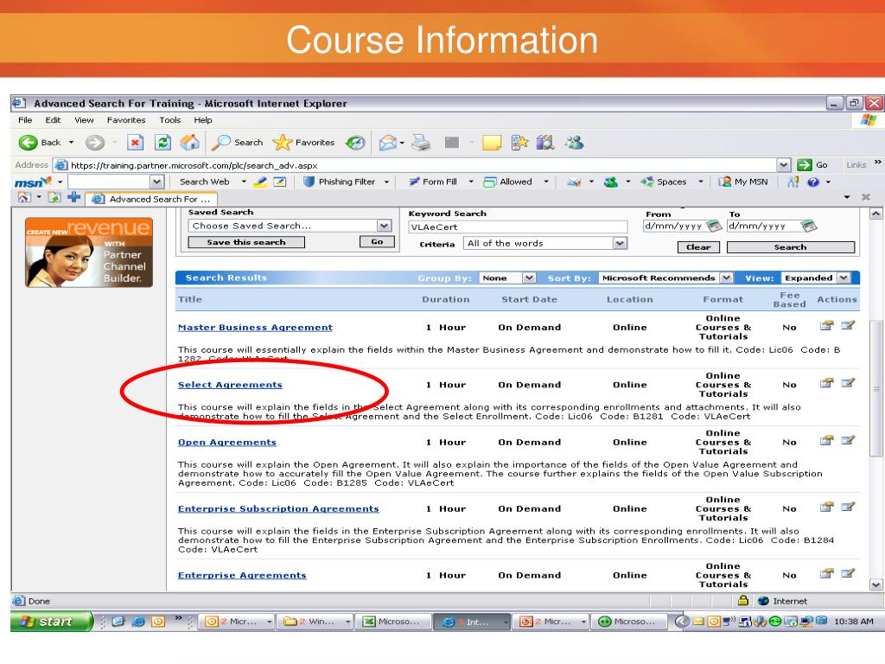Open the Favorites menu

point(126,119)
